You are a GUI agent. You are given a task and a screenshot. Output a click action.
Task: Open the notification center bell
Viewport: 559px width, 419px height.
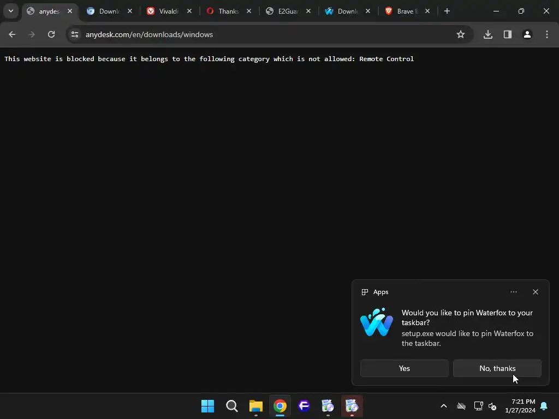tap(544, 406)
